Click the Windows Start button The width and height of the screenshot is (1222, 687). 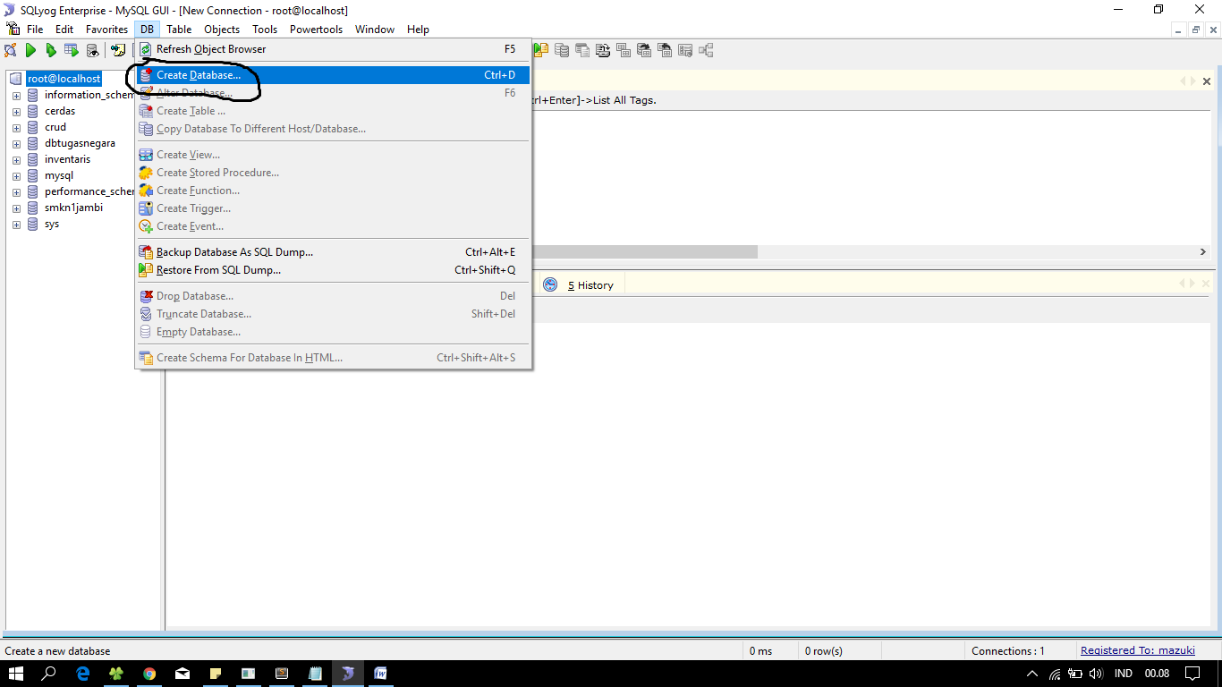16,674
